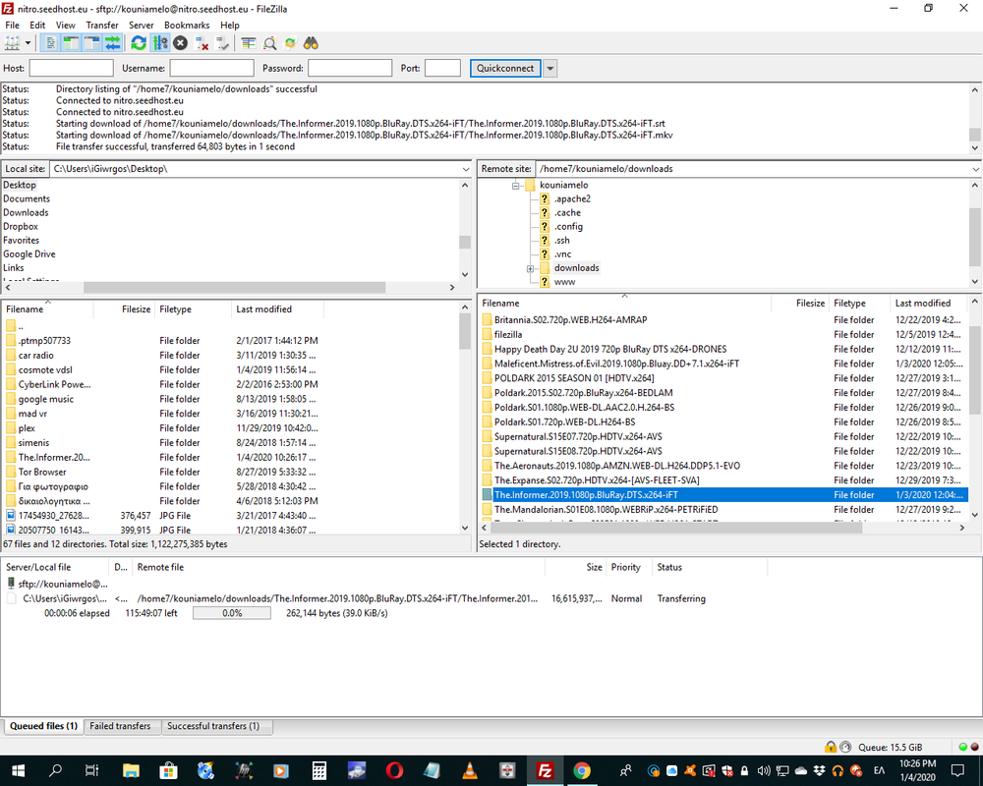Screen dimensions: 983x786
Task: Reconnect to last server icon
Action: pyautogui.click(x=222, y=43)
